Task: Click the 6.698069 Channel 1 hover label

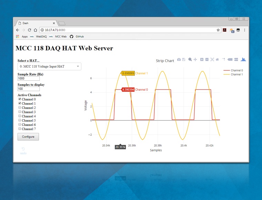Action: [x=134, y=73]
